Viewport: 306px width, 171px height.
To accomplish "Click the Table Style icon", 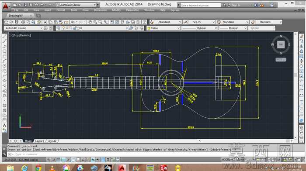I will [219, 22].
